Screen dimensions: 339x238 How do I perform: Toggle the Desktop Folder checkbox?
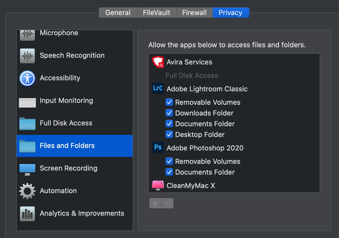tap(169, 134)
